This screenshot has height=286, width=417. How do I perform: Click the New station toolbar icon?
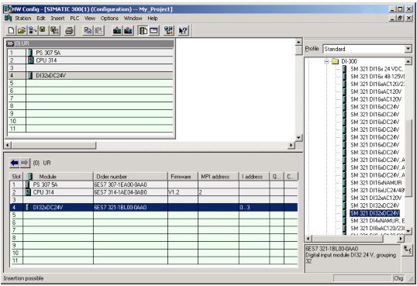11,30
